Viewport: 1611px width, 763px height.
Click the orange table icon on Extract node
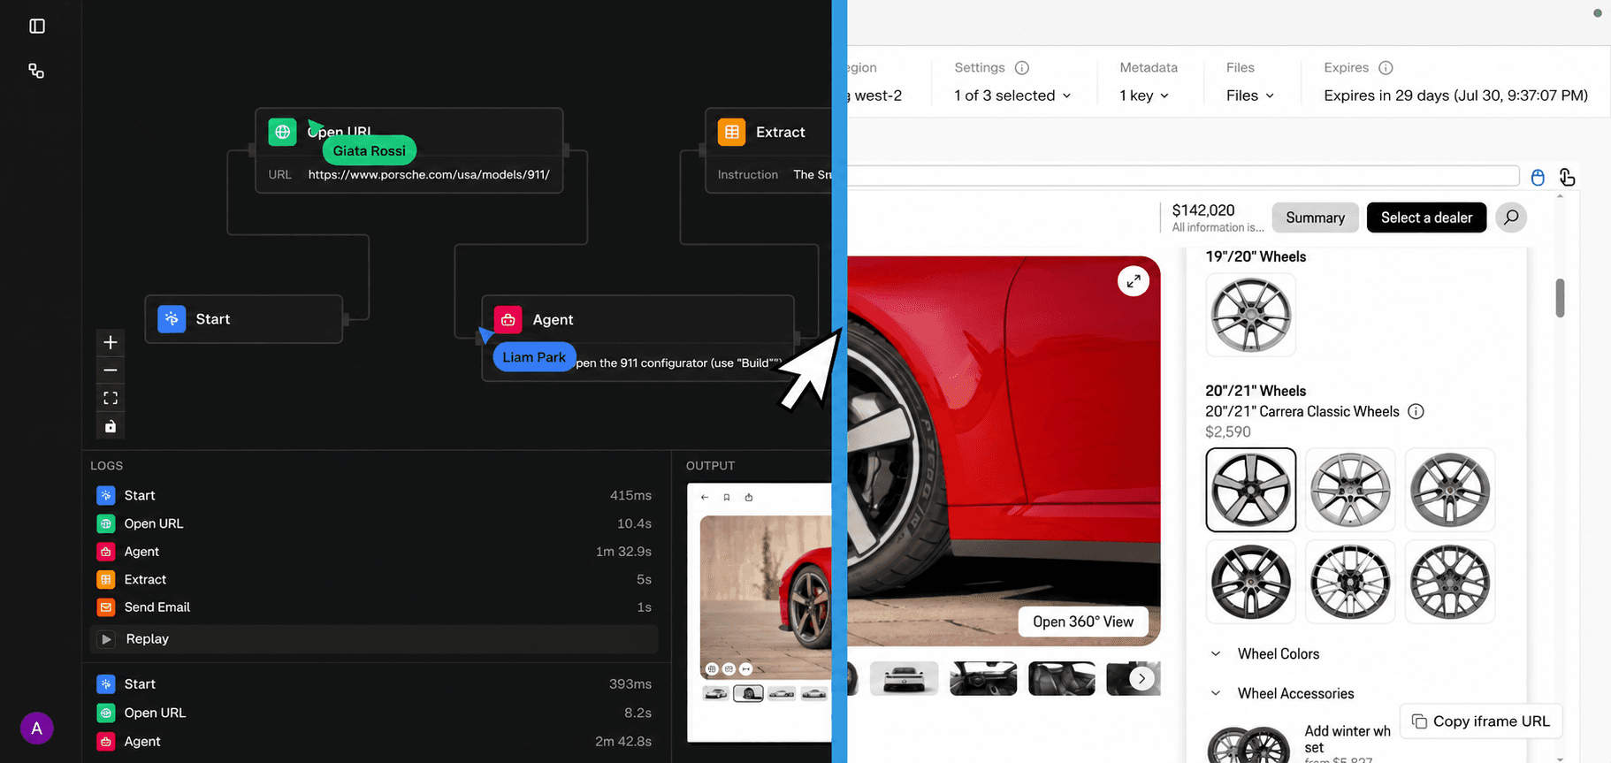pyautogui.click(x=731, y=132)
